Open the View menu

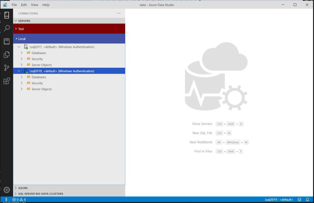(x=35, y=5)
